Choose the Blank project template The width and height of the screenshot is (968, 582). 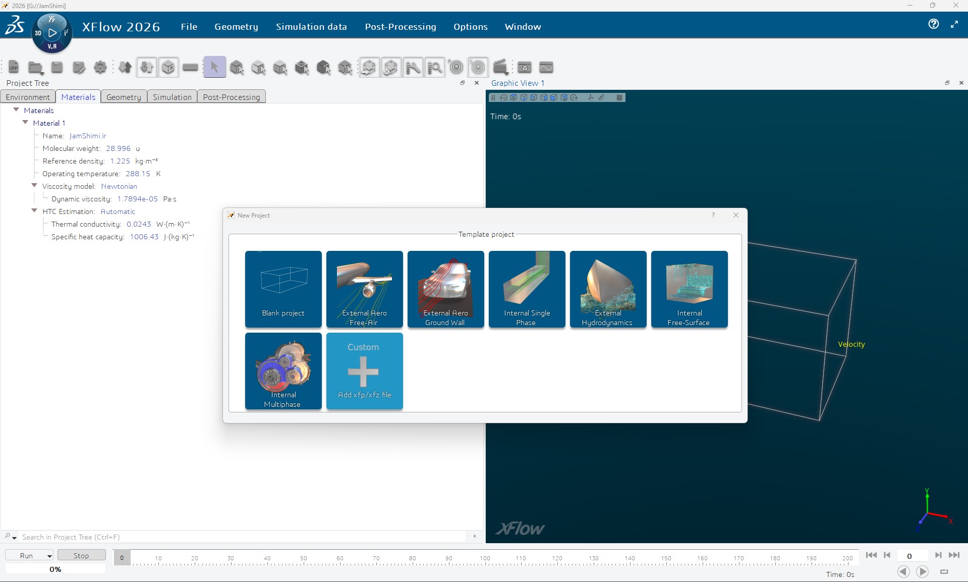(283, 289)
